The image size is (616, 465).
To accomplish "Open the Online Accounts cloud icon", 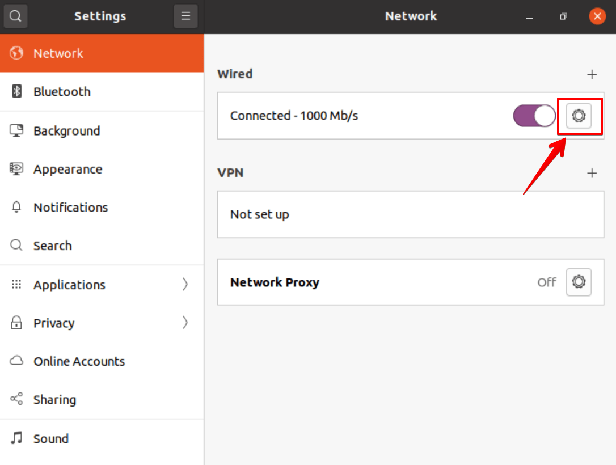I will coord(16,361).
